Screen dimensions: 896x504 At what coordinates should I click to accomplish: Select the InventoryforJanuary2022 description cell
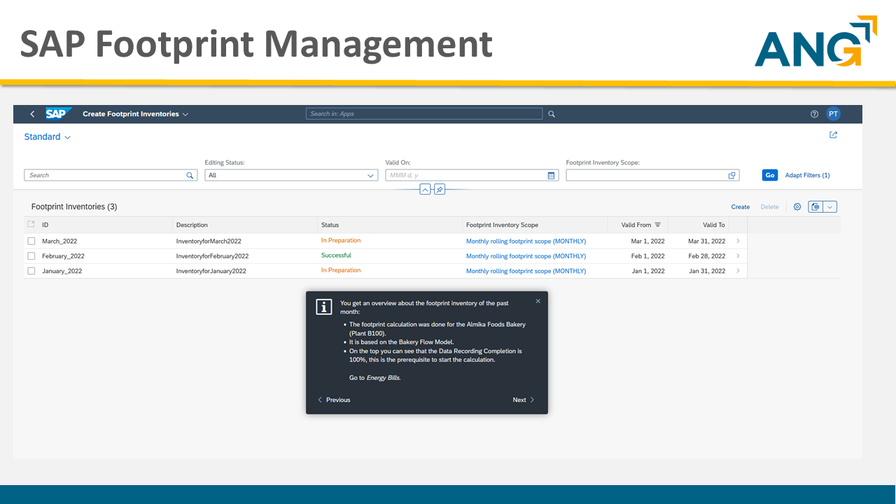(x=211, y=271)
